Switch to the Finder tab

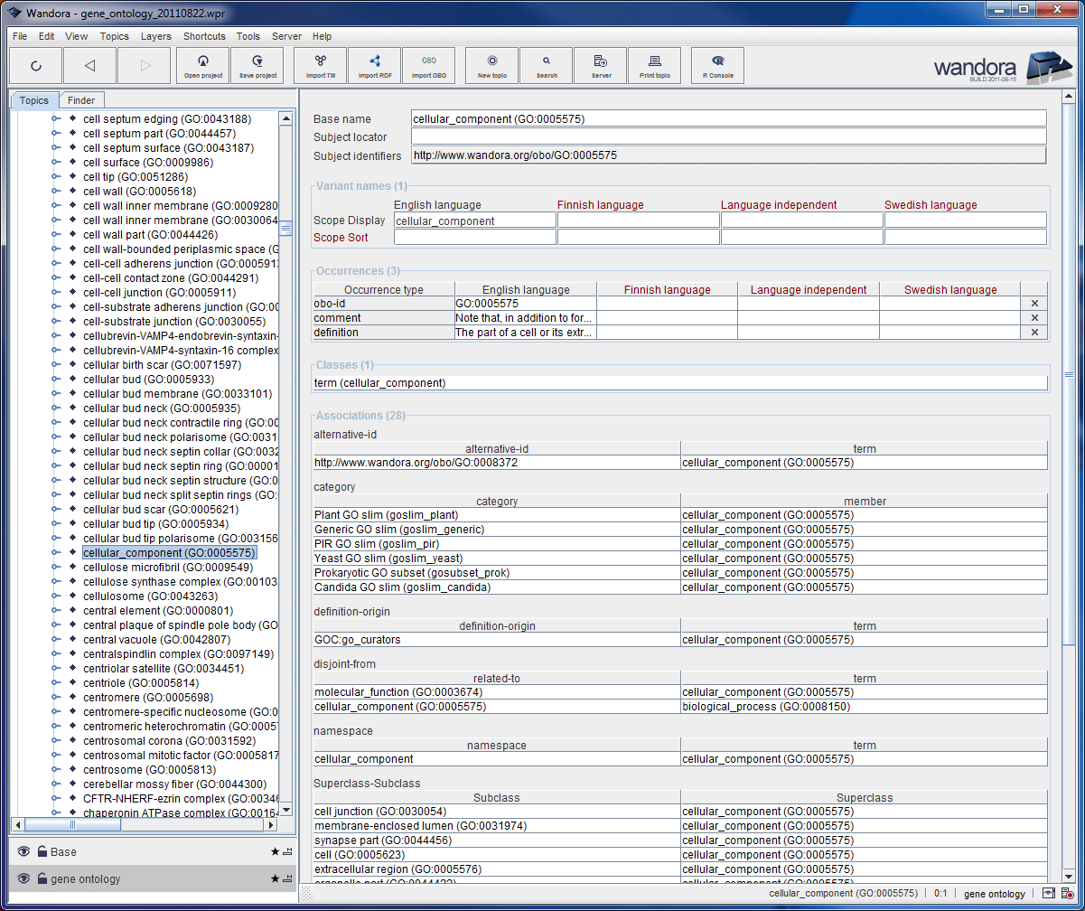(81, 99)
